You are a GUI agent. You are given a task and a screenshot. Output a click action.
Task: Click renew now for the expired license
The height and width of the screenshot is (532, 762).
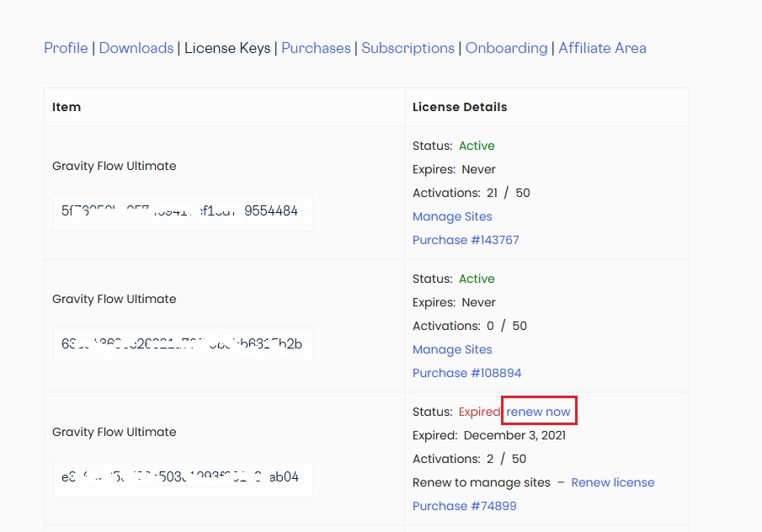coord(539,411)
